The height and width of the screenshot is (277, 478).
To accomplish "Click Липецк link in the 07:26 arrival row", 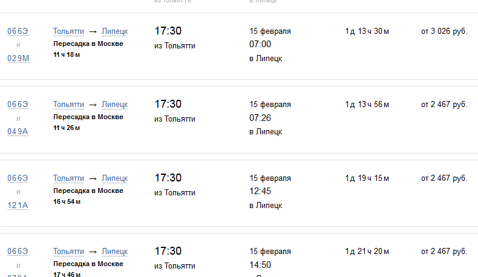I will tap(114, 105).
